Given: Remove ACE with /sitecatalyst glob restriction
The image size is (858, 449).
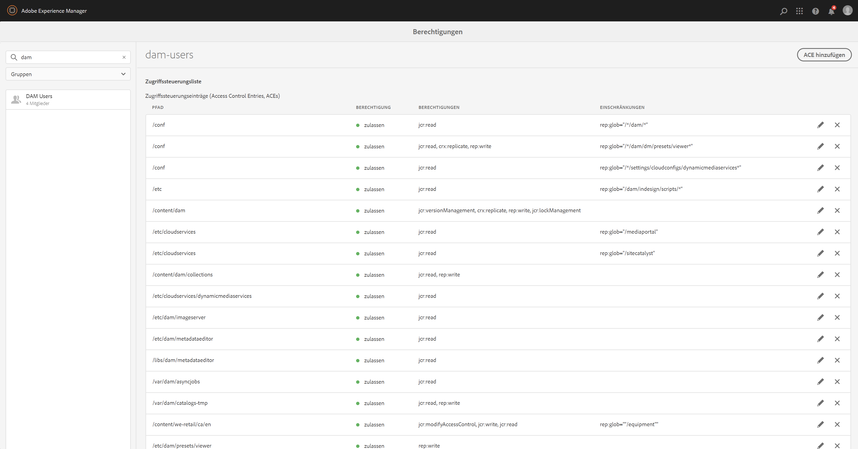Looking at the screenshot, I should [837, 253].
